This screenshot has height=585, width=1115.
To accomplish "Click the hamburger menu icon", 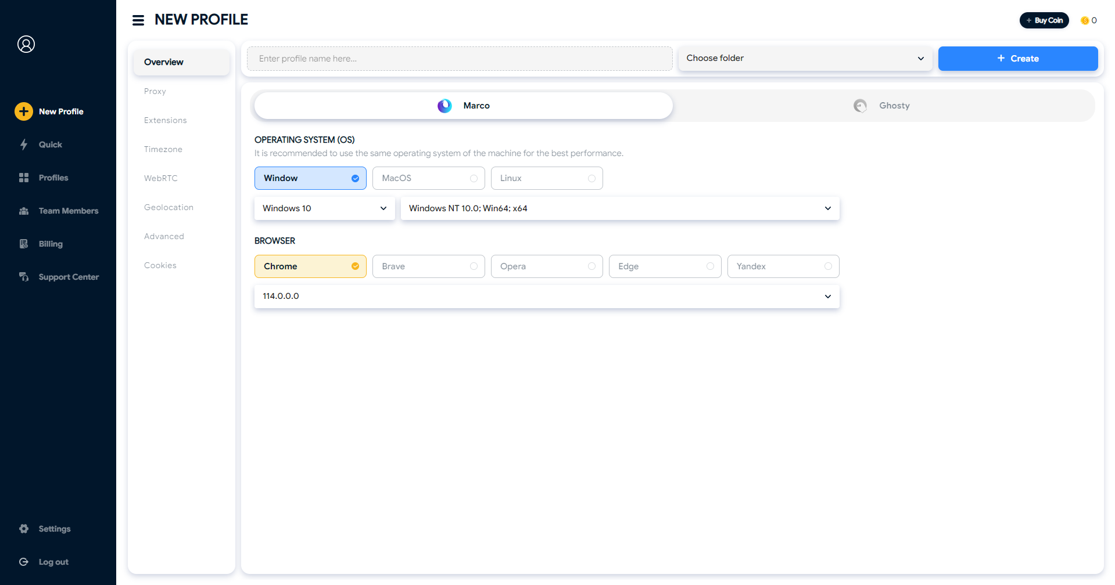I will tap(138, 20).
